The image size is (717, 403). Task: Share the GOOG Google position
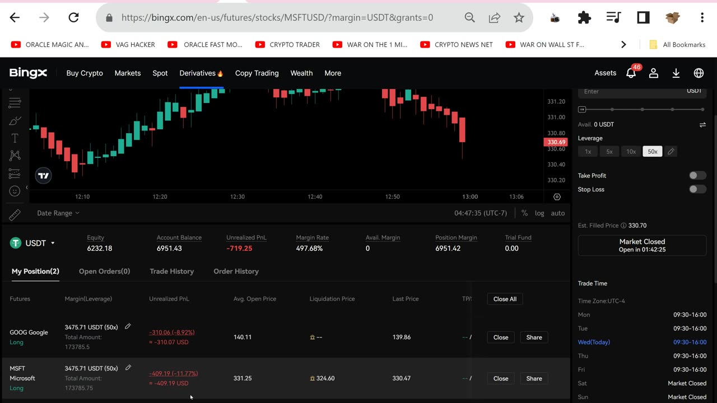(x=534, y=338)
